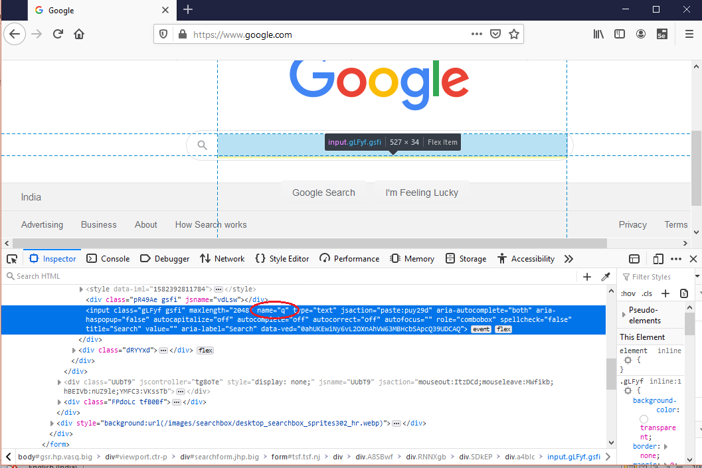Viewport: 702px width, 468px height.
Task: Expand the div class UUbT9 node
Action: (59, 382)
